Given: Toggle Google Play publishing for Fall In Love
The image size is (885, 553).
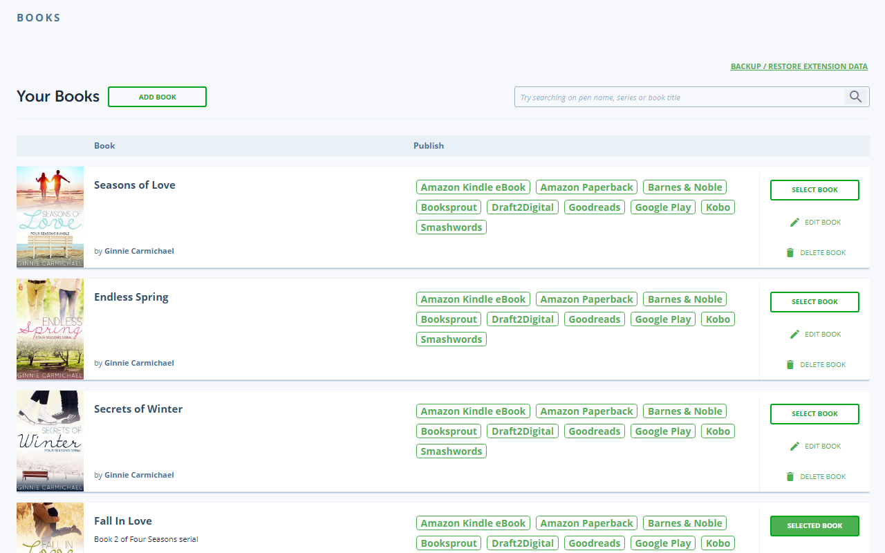Looking at the screenshot, I should (x=662, y=543).
